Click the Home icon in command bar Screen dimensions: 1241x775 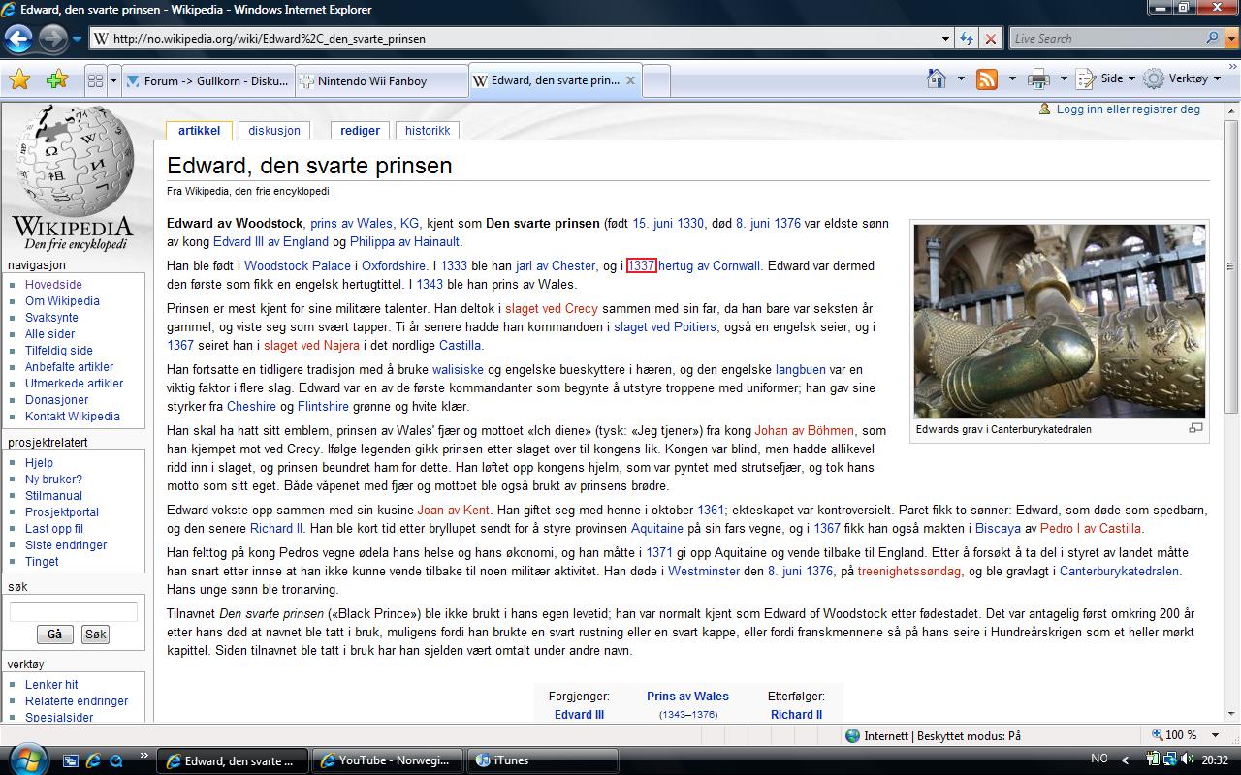click(x=937, y=78)
